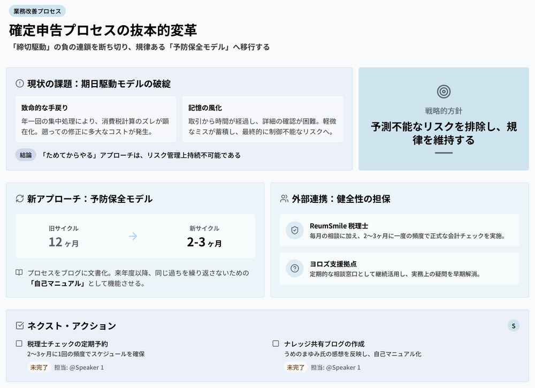Click the alert icon beside 現状の課題 heading
The image size is (535, 388).
(20, 83)
